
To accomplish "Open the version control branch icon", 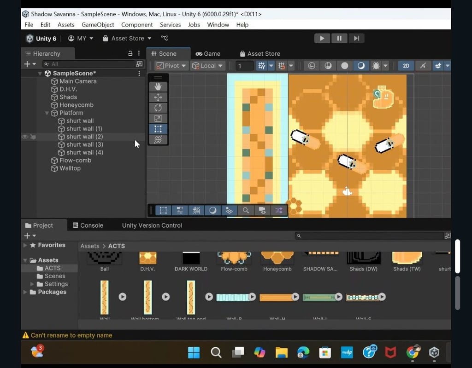I will (165, 38).
